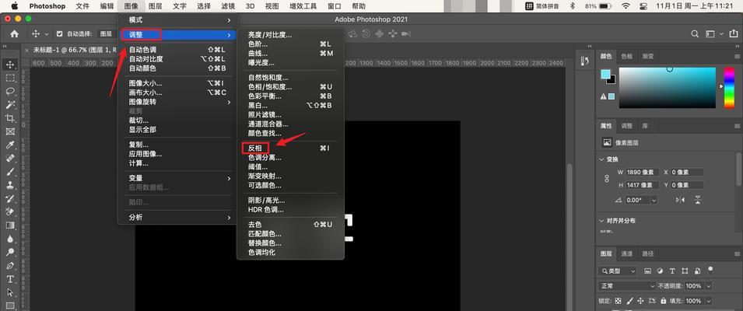Toggle lock transparent pixels
743x311 pixels.
[618, 301]
